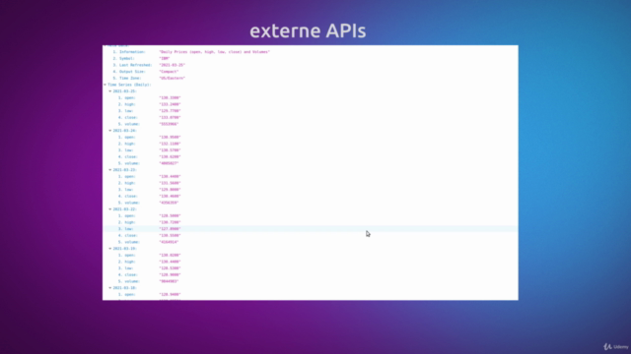Select the volume row under 2021-03-24
The height and width of the screenshot is (354, 631).
311,163
